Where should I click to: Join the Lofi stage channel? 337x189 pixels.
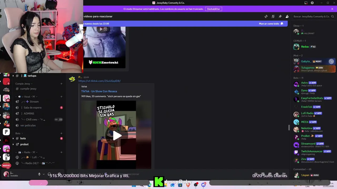pyautogui.click(x=38, y=157)
